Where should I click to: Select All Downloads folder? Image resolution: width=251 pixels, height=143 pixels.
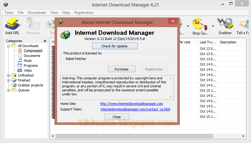[28, 46]
